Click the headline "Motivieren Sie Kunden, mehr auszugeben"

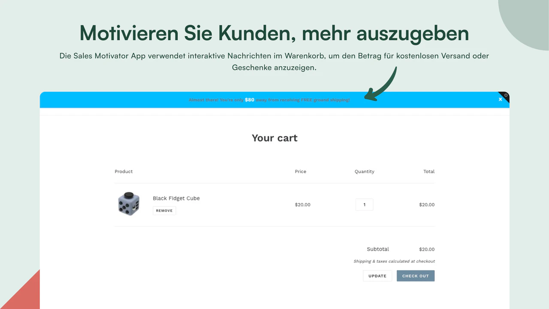(x=274, y=33)
